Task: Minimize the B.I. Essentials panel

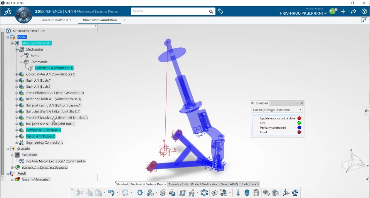Action: [297, 103]
